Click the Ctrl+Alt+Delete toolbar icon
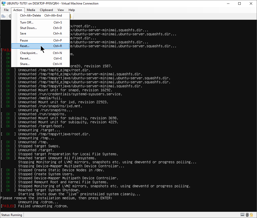 pyautogui.click(x=3, y=16)
